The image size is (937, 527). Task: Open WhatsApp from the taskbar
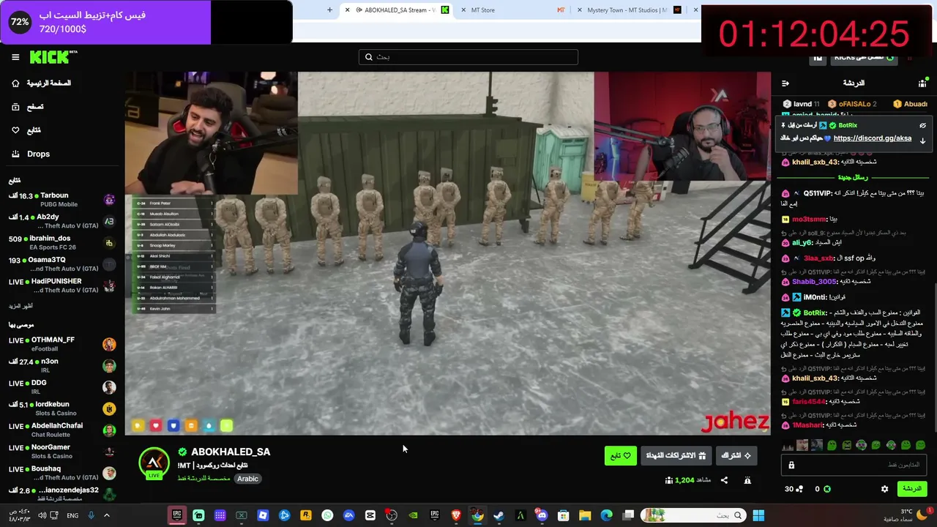coord(327,515)
